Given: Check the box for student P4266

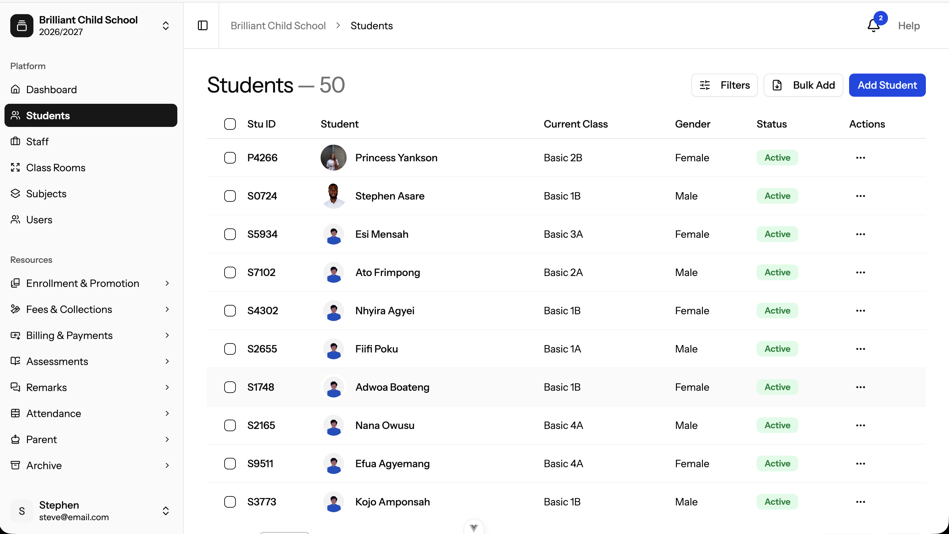Looking at the screenshot, I should [x=230, y=158].
